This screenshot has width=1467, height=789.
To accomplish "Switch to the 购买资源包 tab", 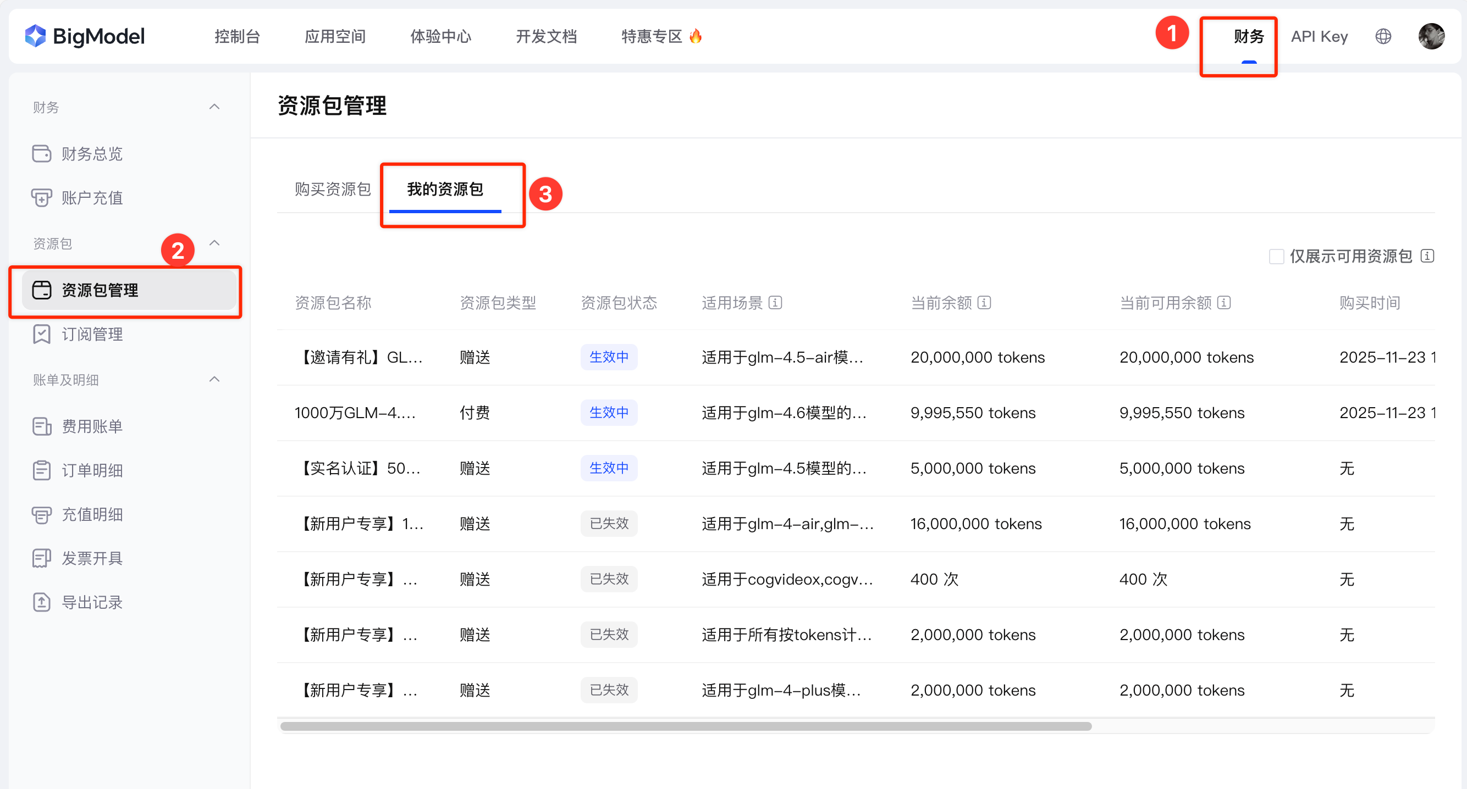I will point(333,189).
